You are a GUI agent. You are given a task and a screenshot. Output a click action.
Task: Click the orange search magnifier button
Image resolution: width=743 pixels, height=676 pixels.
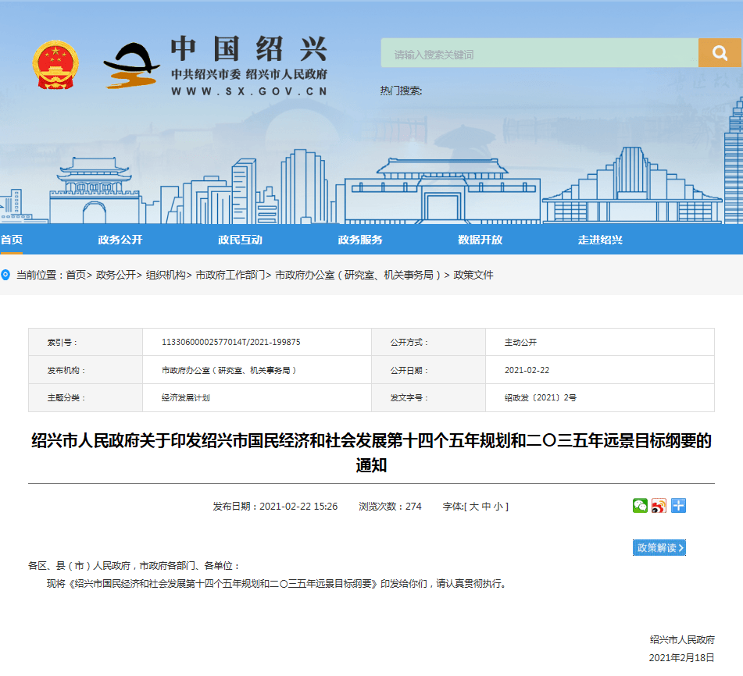(x=720, y=52)
